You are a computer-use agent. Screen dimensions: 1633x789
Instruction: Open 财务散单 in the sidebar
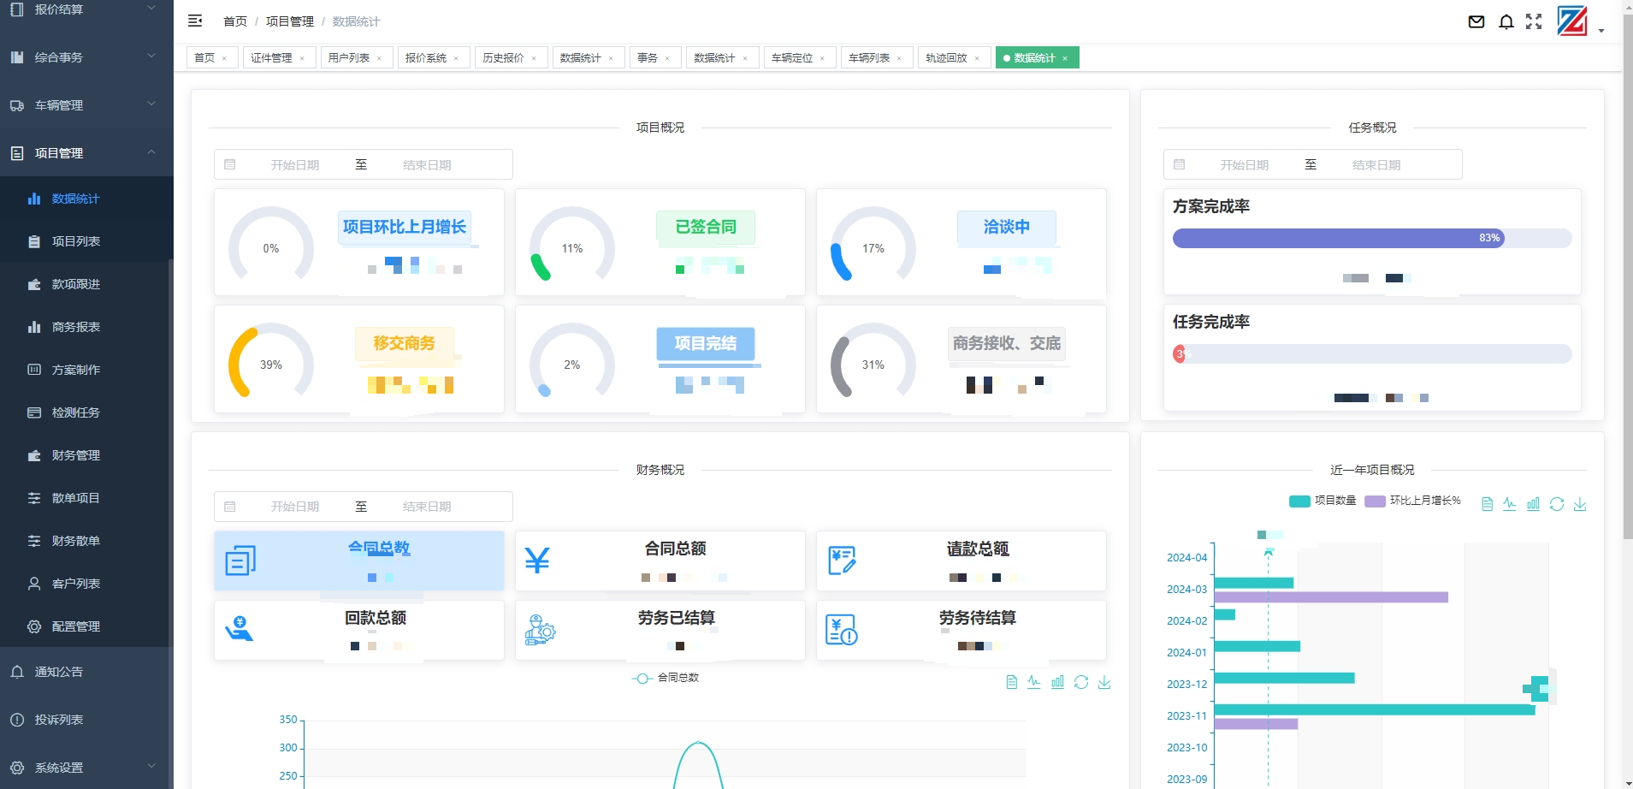[86, 541]
